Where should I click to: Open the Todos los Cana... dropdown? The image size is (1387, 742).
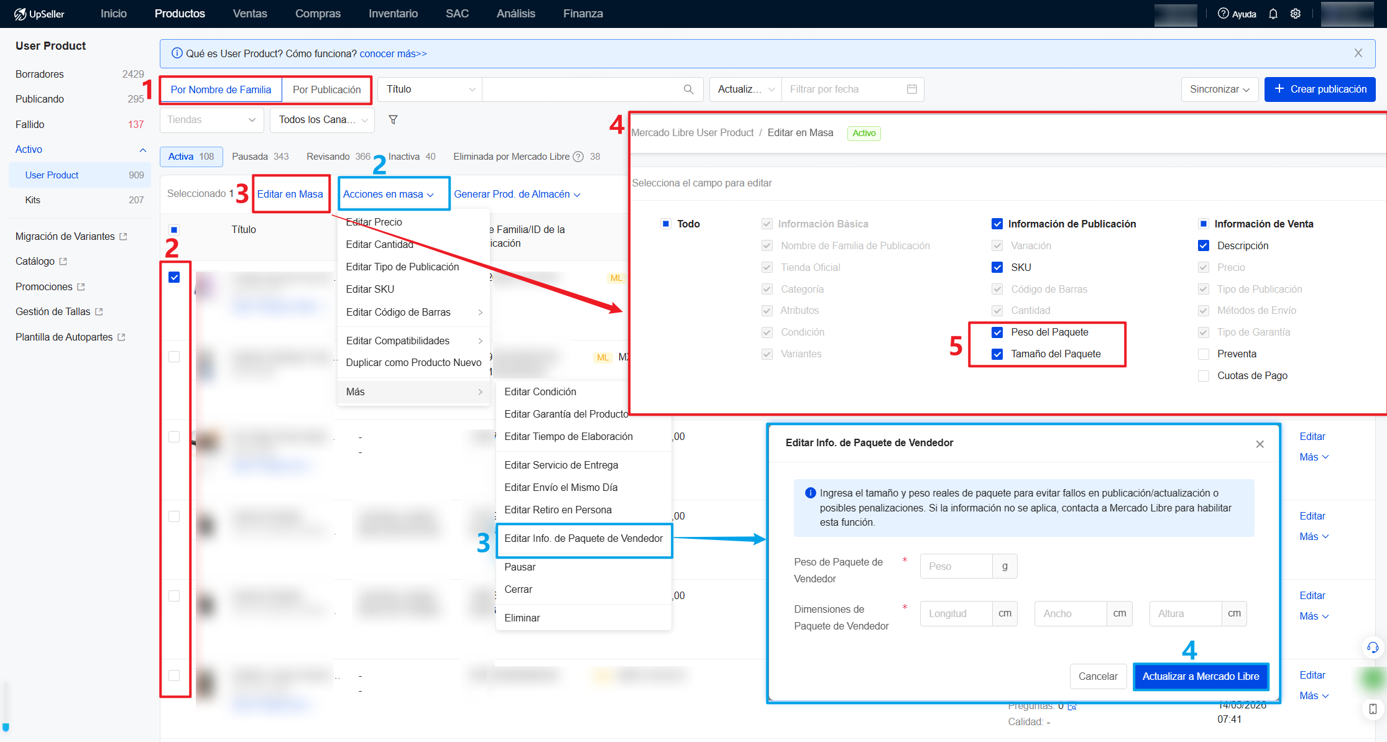click(322, 120)
